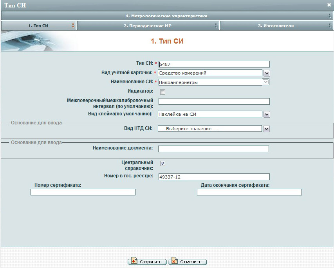This screenshot has width=334, height=268.
Task: Click the Отменить button
Action: [x=188, y=261]
